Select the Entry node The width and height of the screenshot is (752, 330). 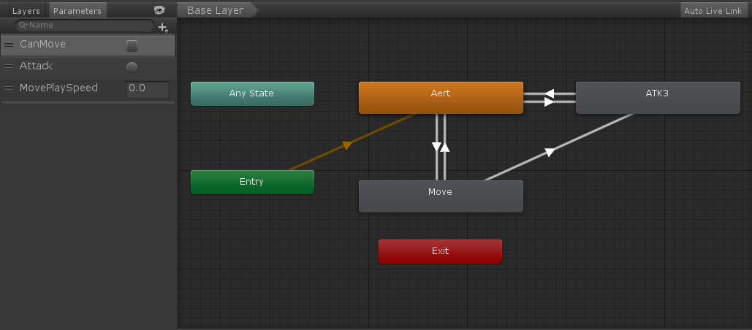(x=252, y=182)
